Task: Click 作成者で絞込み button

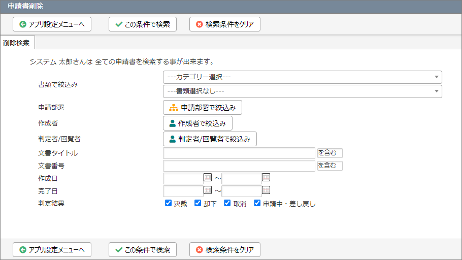Action: (x=197, y=123)
